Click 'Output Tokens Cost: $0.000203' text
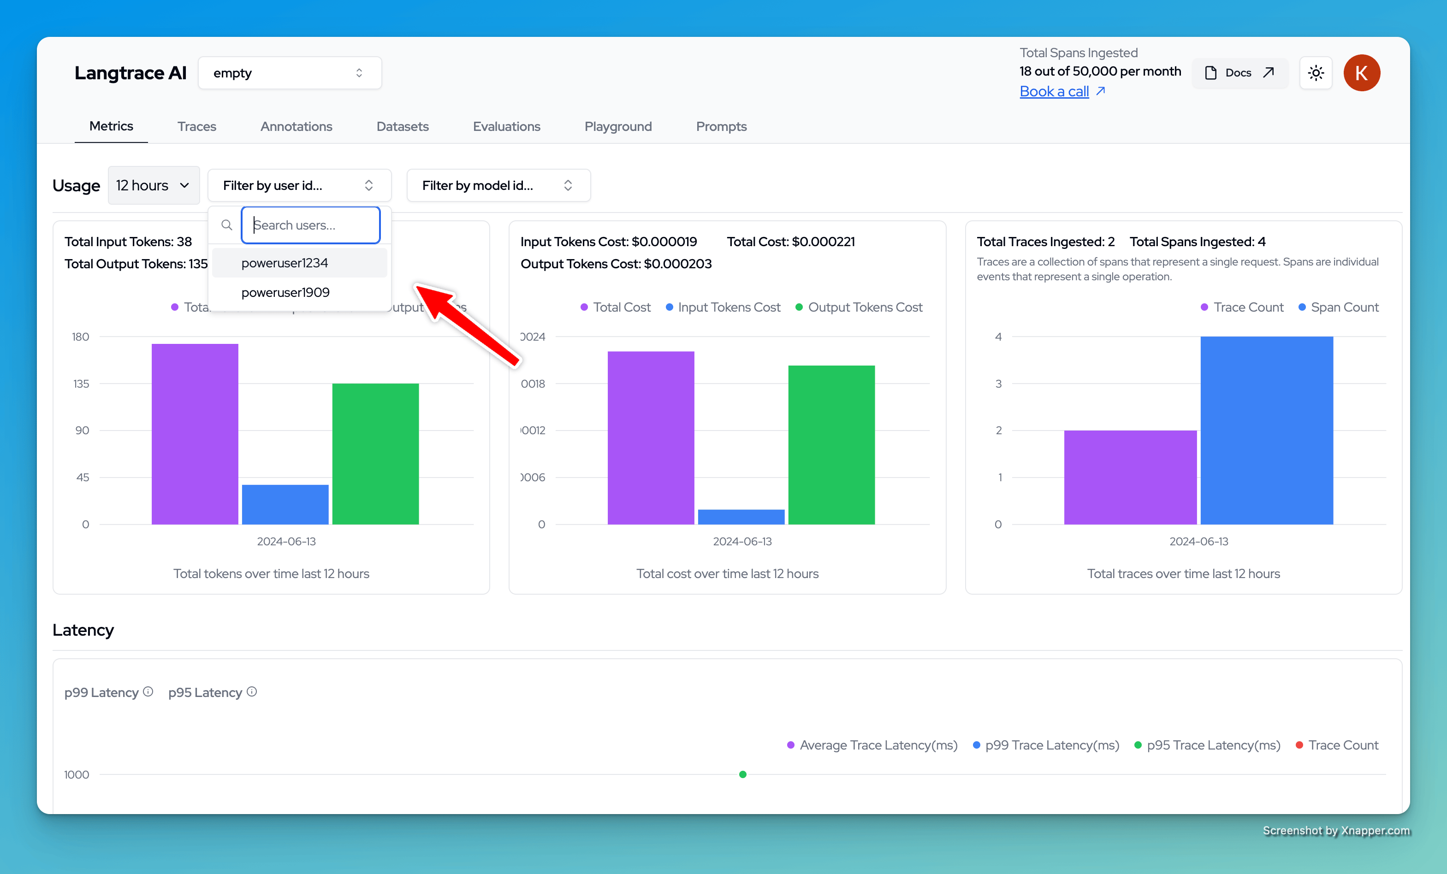The width and height of the screenshot is (1447, 874). pyautogui.click(x=616, y=264)
